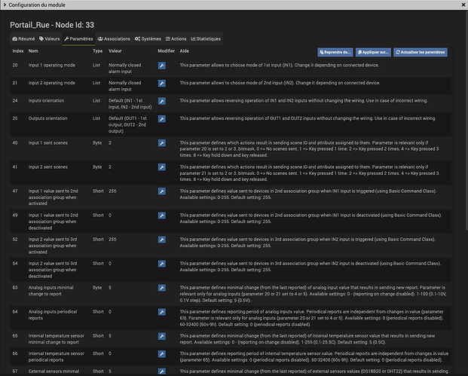Modify parameter 63 analog inputs minimal change
The height and width of the screenshot is (376, 468).
tap(162, 286)
